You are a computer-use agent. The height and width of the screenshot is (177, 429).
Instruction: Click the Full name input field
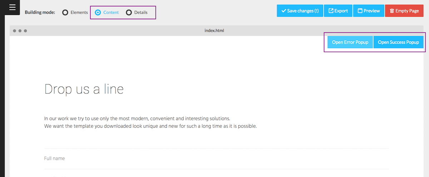pyautogui.click(x=216, y=158)
